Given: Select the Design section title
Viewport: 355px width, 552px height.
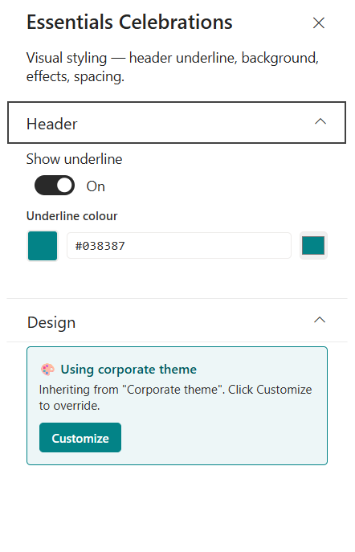Looking at the screenshot, I should pyautogui.click(x=51, y=322).
